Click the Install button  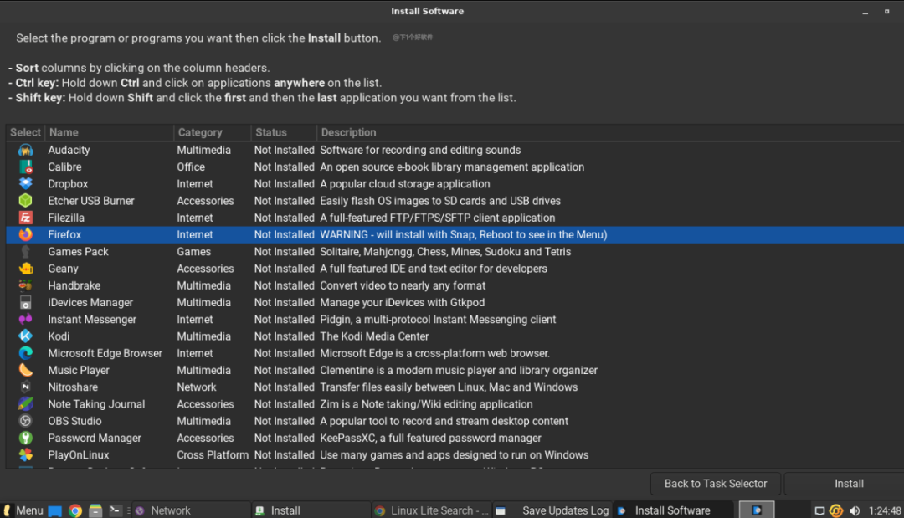pyautogui.click(x=848, y=483)
